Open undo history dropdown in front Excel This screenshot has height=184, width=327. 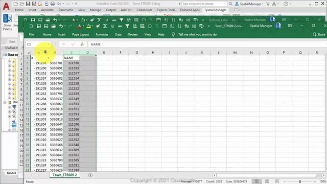(65, 26)
